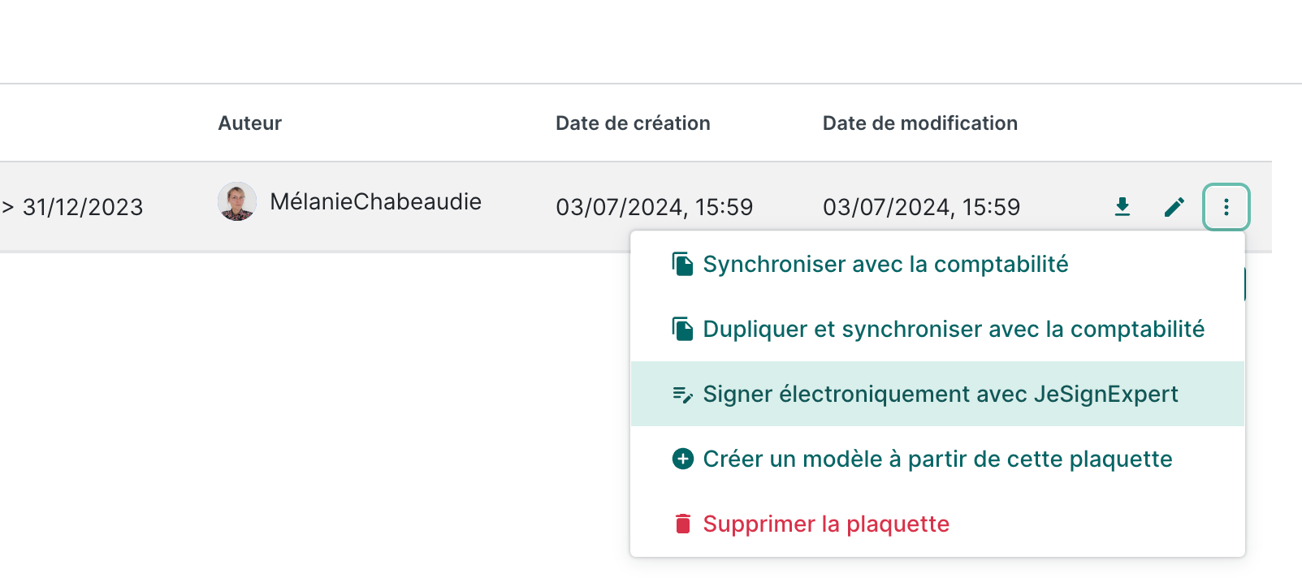Click the 31/12/2023 period cell
1302x578 pixels.
point(82,207)
